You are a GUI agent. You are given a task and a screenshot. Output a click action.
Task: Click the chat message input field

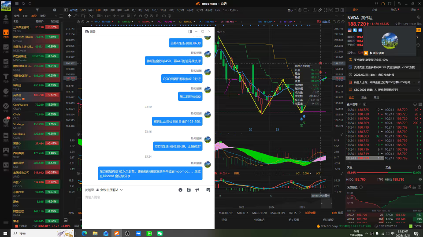click(x=148, y=211)
